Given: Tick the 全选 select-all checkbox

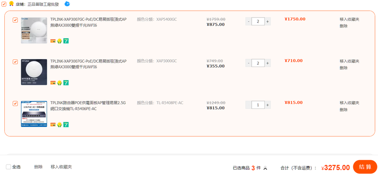Looking at the screenshot, I should pos(8,167).
